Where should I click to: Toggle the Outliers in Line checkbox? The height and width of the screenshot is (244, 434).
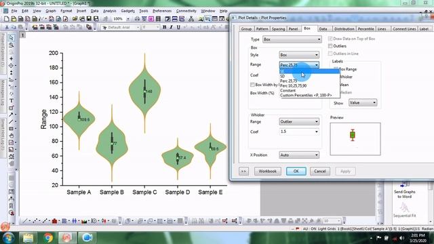tap(330, 54)
